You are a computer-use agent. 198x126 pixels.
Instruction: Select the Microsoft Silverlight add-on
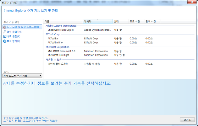(x=58, y=55)
